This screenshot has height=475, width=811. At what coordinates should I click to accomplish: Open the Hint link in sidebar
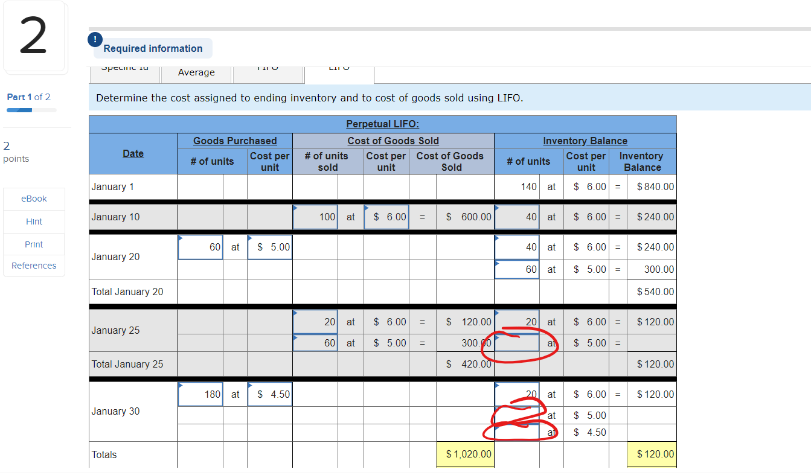coord(34,222)
